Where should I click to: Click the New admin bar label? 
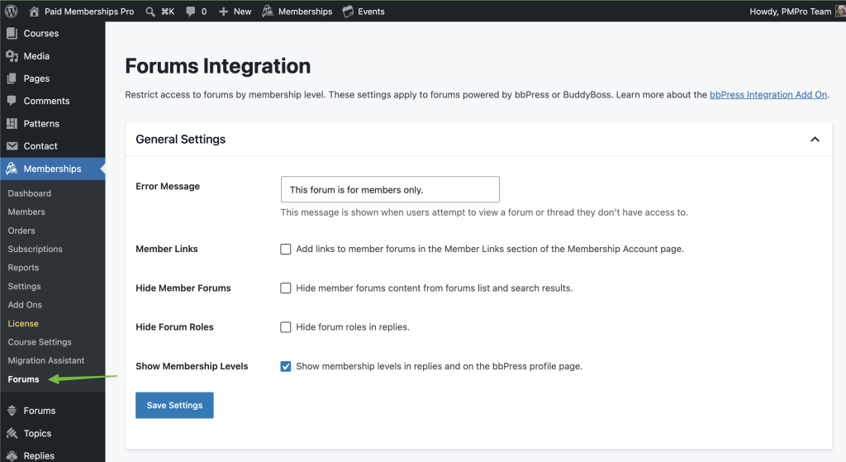point(242,12)
